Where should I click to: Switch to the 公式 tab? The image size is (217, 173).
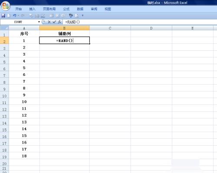(x=66, y=9)
